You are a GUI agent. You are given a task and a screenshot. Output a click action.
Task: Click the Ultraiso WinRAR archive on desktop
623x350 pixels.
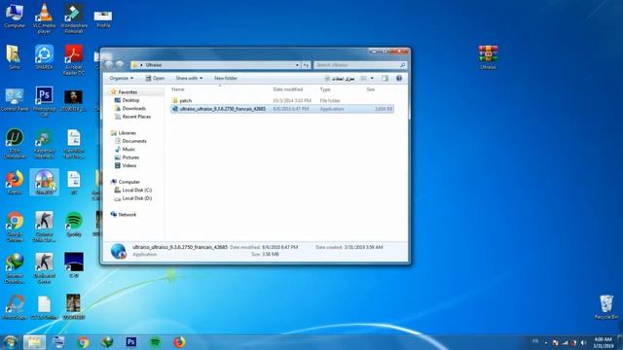(x=488, y=57)
